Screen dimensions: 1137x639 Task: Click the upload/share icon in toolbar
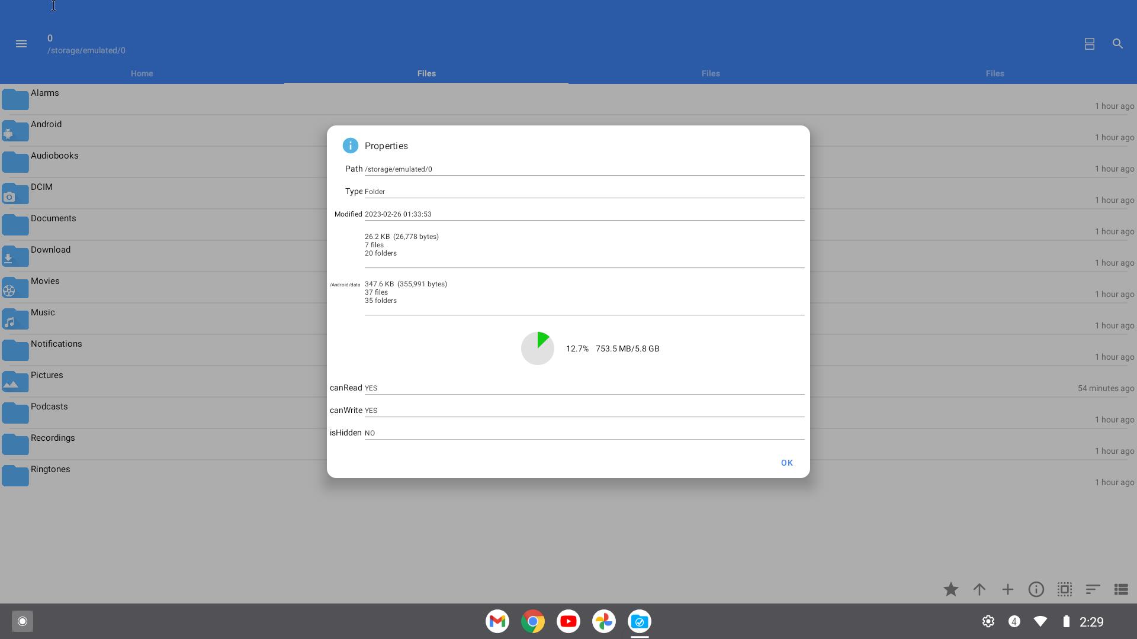tap(979, 589)
